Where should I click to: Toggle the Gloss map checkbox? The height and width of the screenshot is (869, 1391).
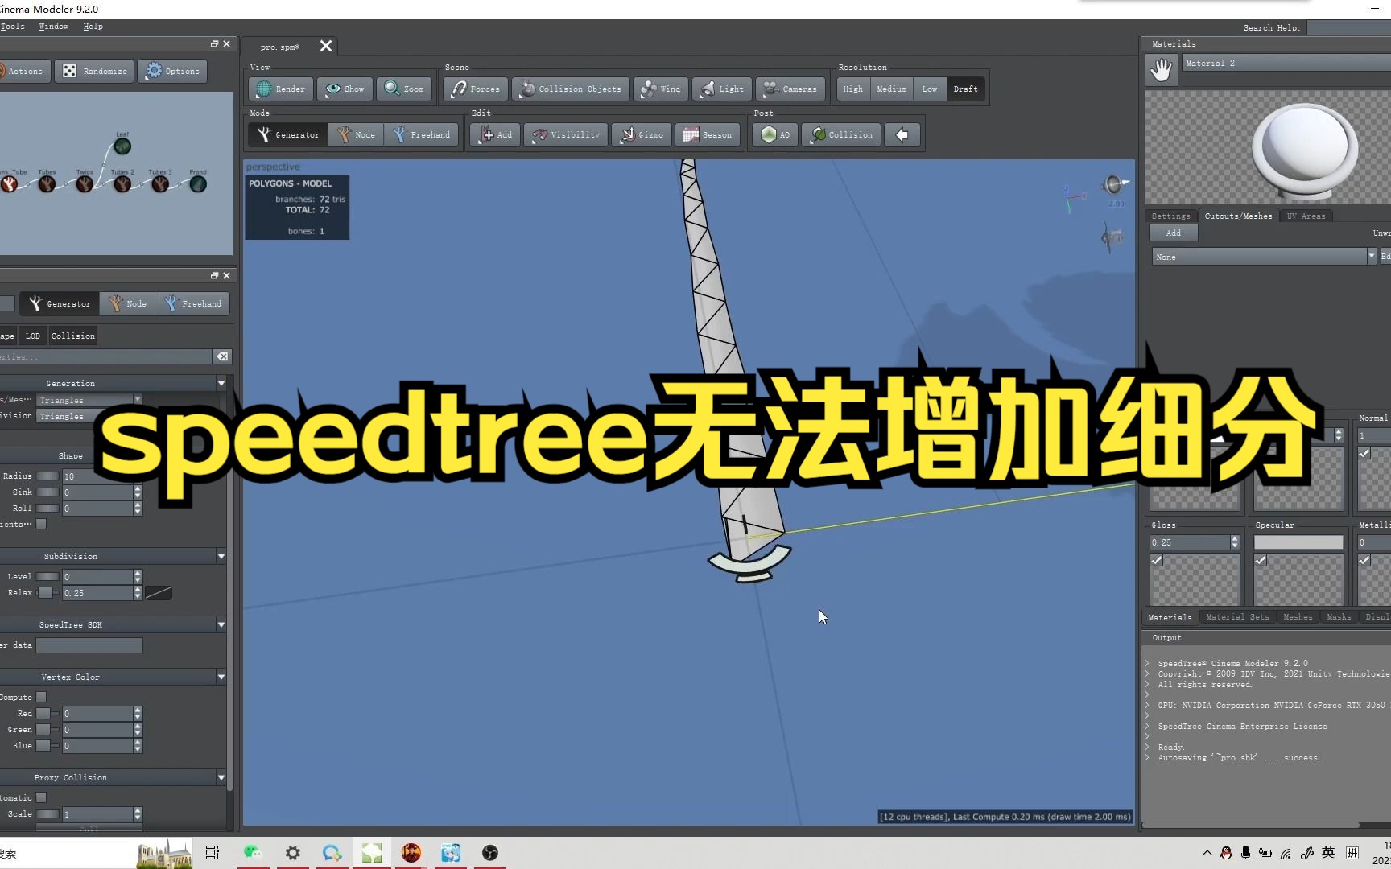coord(1157,560)
